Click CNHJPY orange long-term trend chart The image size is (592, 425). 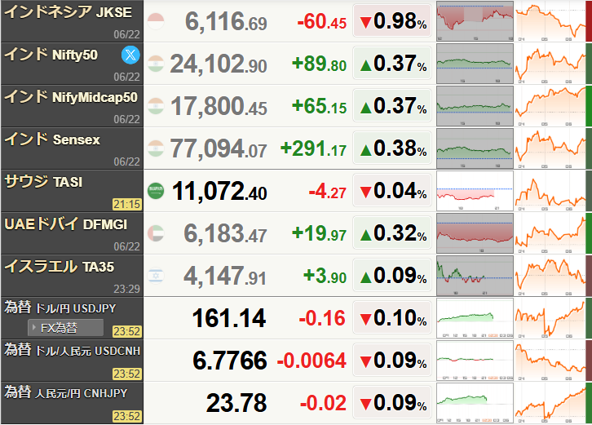(x=550, y=403)
